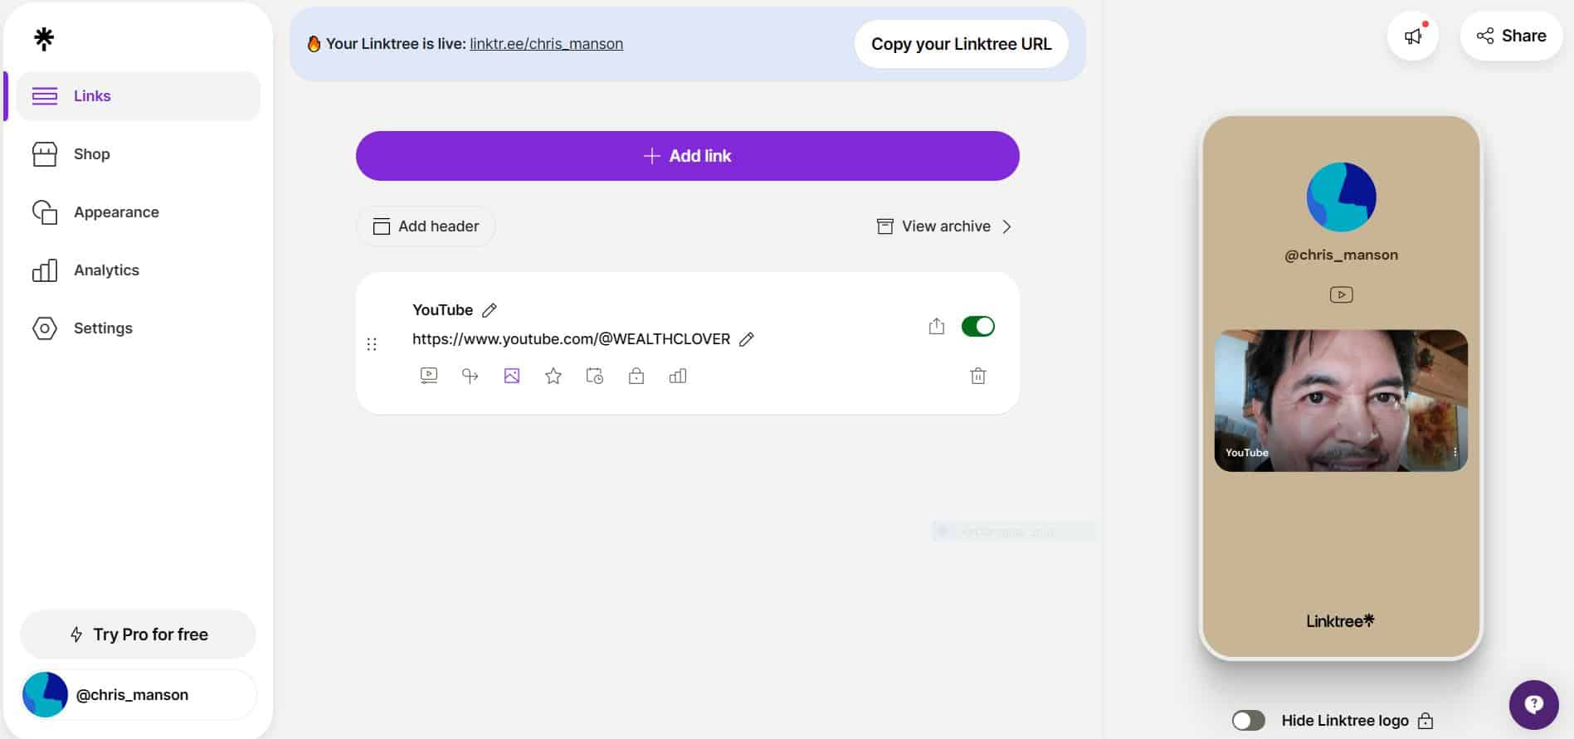This screenshot has height=739, width=1574.
Task: Edit the YouTube URL pencil icon
Action: tap(747, 339)
